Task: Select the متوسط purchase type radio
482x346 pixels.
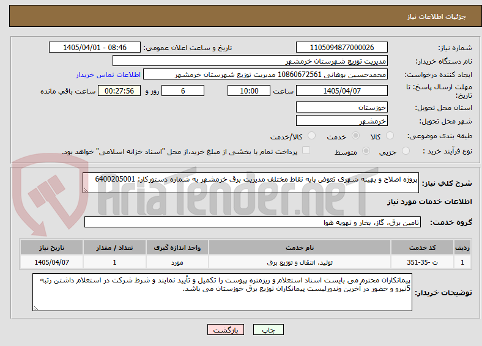Action: coord(366,151)
